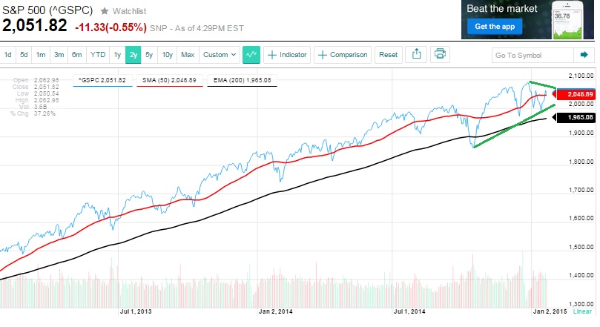The width and height of the screenshot is (600, 327).
Task: Click the share chart icon
Action: [417, 54]
